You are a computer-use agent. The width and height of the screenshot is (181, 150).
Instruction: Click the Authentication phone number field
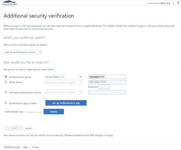coord(107,77)
